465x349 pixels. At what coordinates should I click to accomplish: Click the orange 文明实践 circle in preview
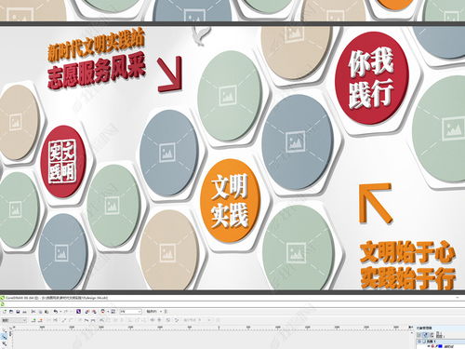tap(230, 201)
